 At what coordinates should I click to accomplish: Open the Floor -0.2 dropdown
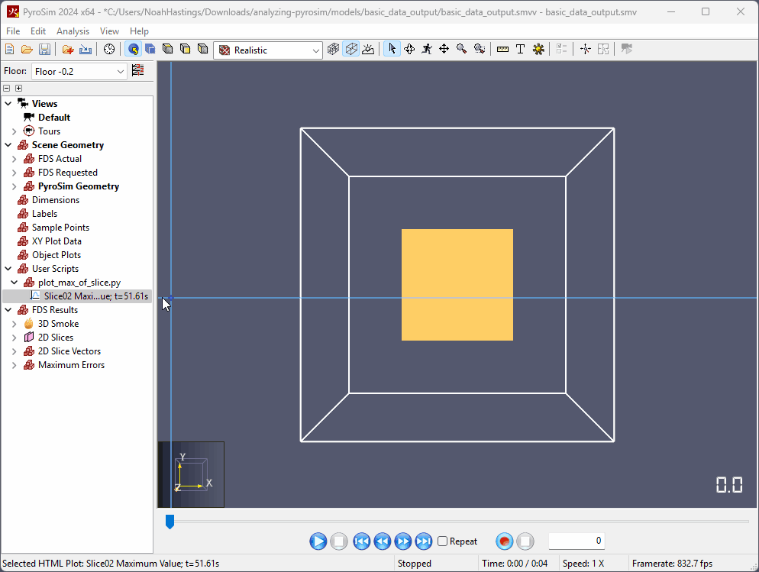[x=79, y=72]
